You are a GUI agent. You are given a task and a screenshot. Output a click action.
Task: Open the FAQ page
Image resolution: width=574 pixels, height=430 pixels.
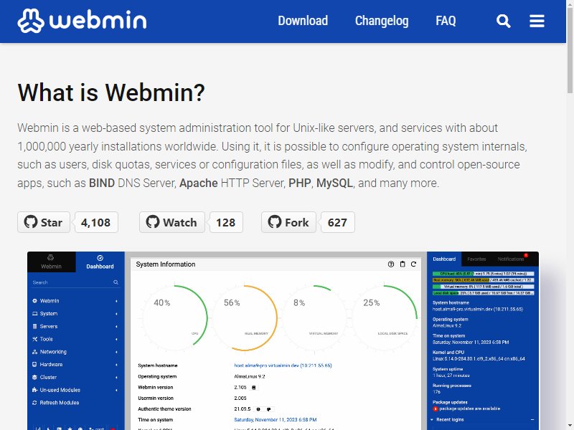[x=446, y=21]
